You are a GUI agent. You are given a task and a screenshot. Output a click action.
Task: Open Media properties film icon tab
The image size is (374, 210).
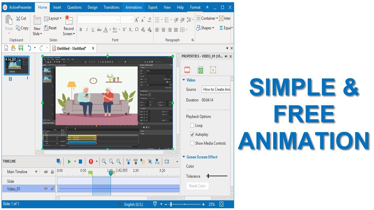(187, 70)
